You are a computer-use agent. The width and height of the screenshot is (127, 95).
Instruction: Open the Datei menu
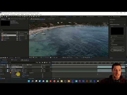tap(2, 15)
